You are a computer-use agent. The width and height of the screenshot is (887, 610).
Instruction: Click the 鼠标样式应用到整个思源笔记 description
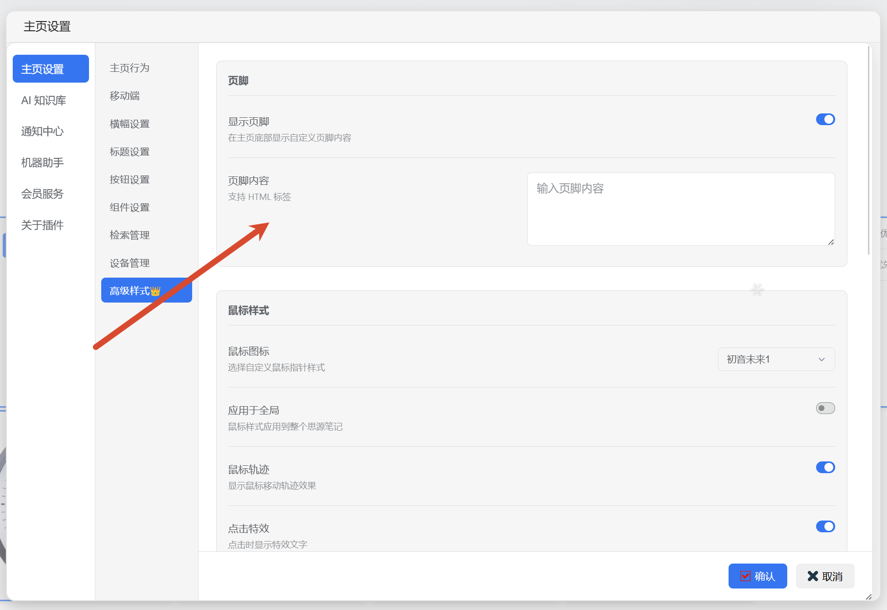click(x=285, y=427)
